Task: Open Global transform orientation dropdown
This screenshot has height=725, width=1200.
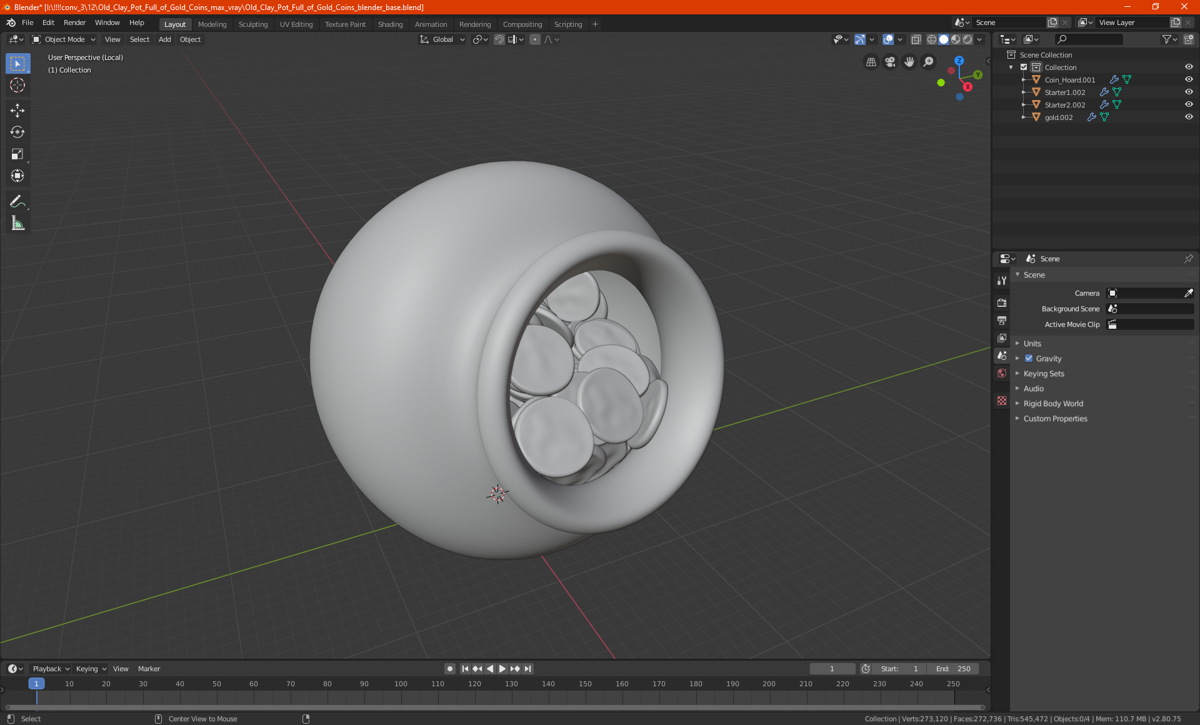Action: [442, 39]
